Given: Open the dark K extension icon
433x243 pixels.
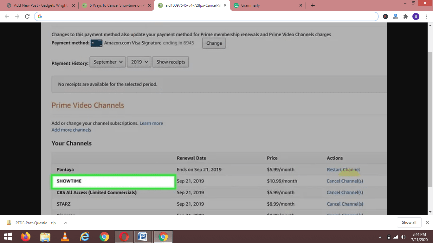Looking at the screenshot, I should pos(385,16).
